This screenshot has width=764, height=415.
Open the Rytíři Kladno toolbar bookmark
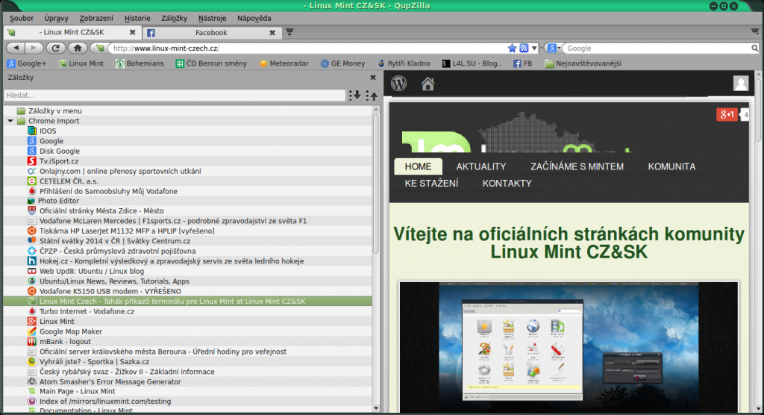tap(404, 63)
